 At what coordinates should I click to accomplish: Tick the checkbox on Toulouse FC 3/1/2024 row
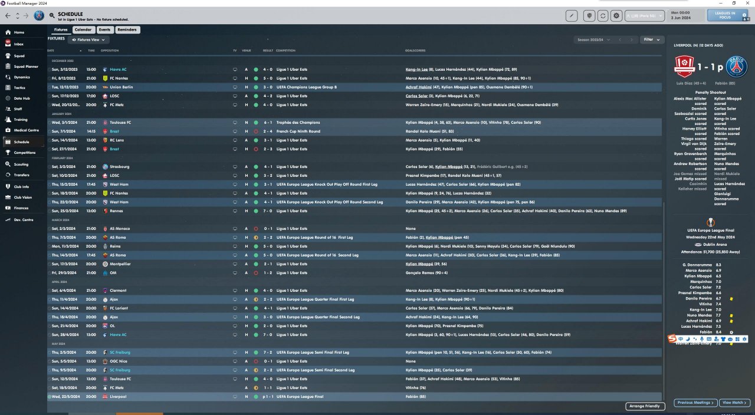[50, 123]
